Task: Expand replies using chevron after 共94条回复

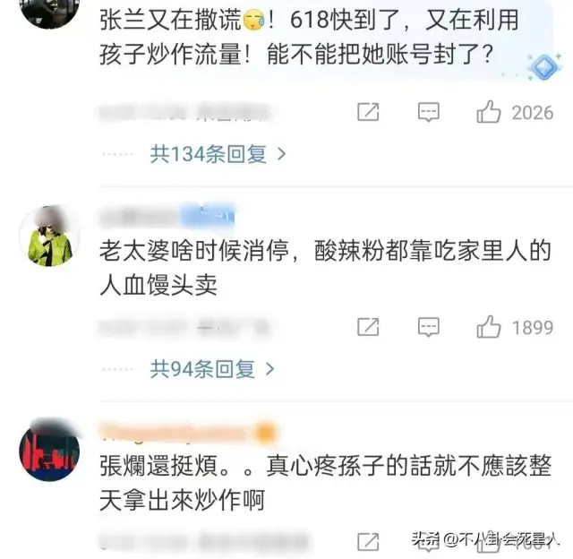Action: (269, 369)
